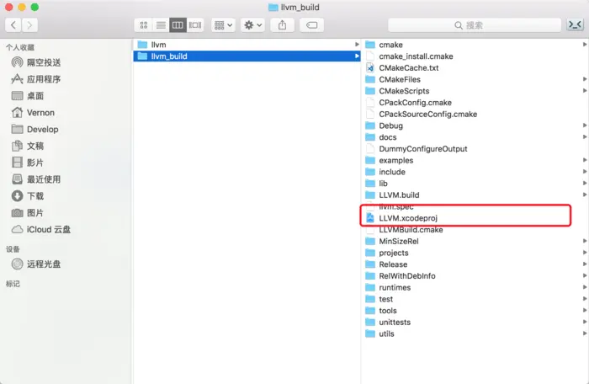Click the Share toolbar button

pyautogui.click(x=282, y=25)
